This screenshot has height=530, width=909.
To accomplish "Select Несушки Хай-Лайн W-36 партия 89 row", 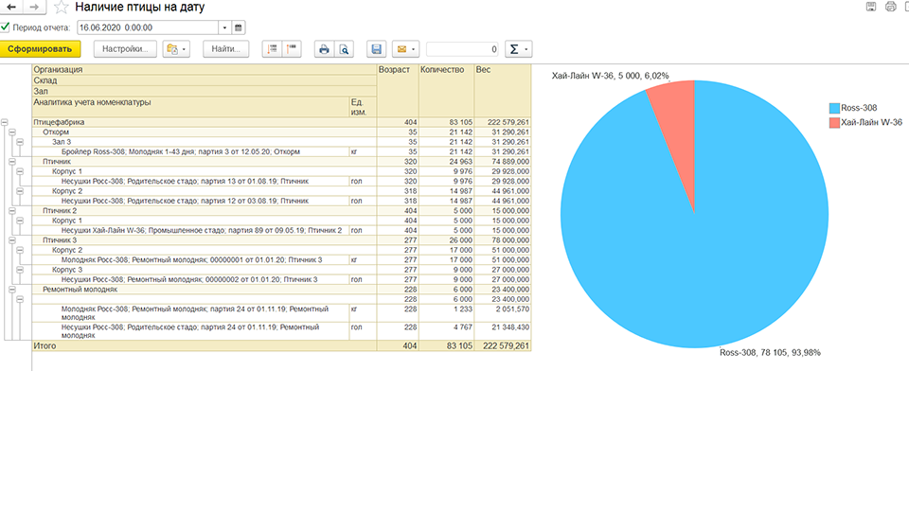I will tap(281, 231).
